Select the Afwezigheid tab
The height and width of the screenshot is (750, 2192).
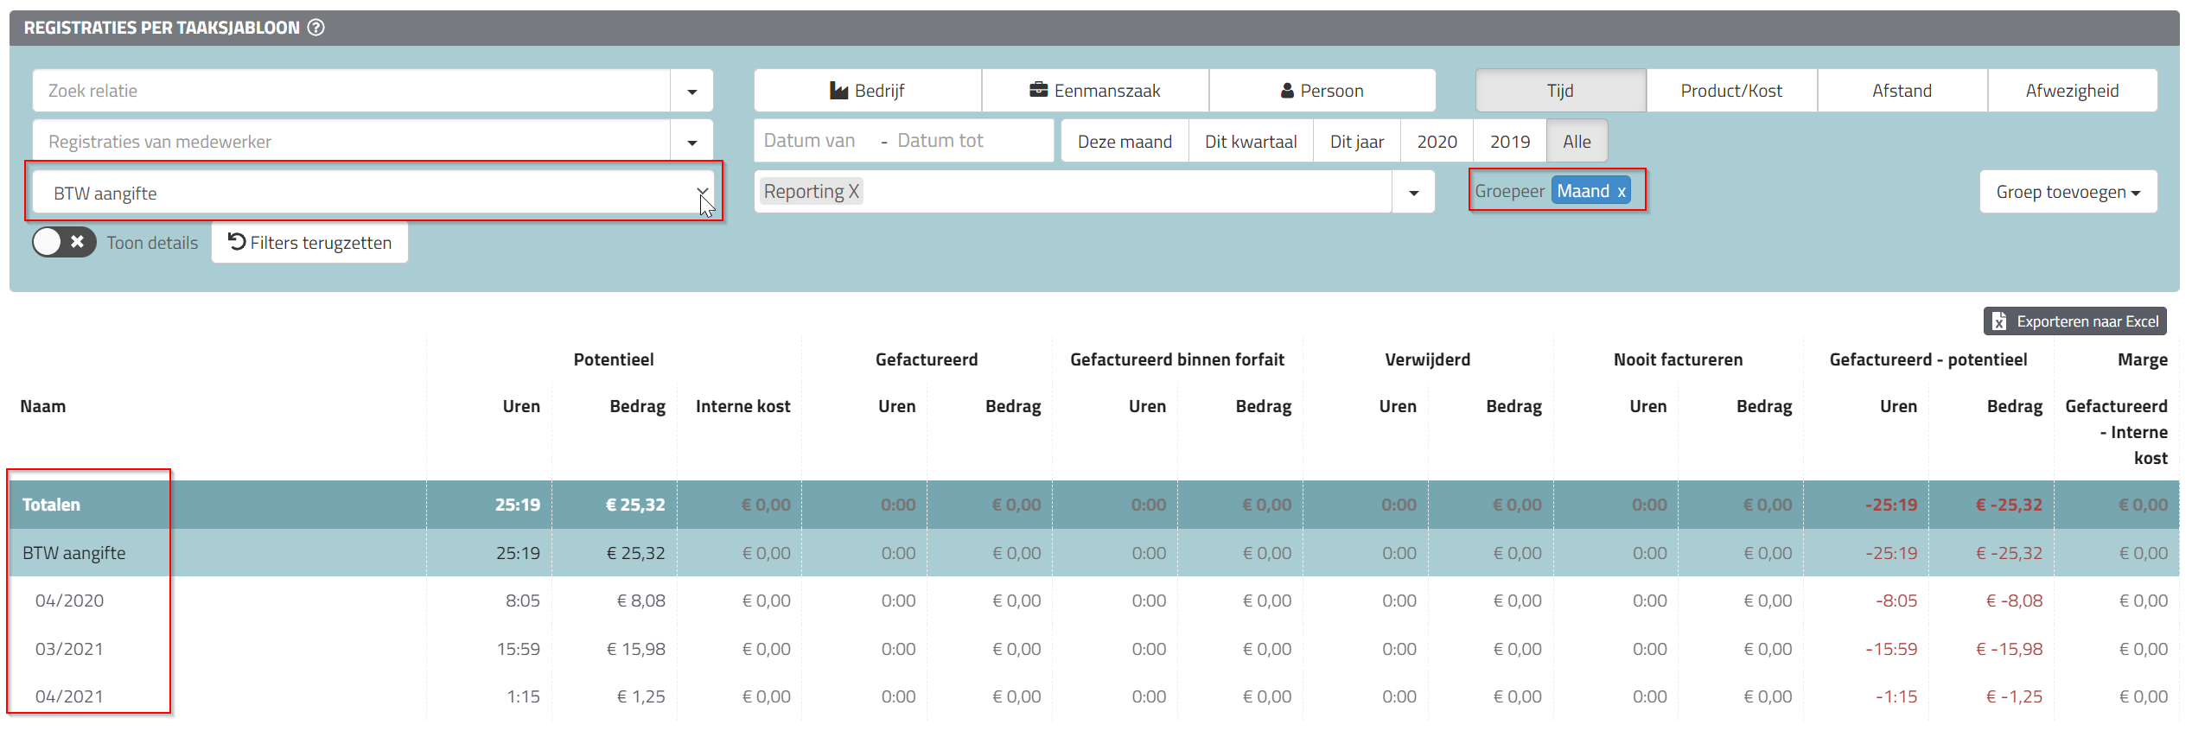click(2072, 91)
